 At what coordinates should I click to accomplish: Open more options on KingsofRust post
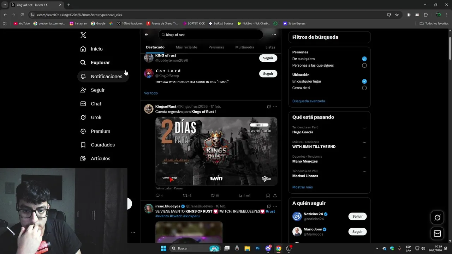click(275, 107)
